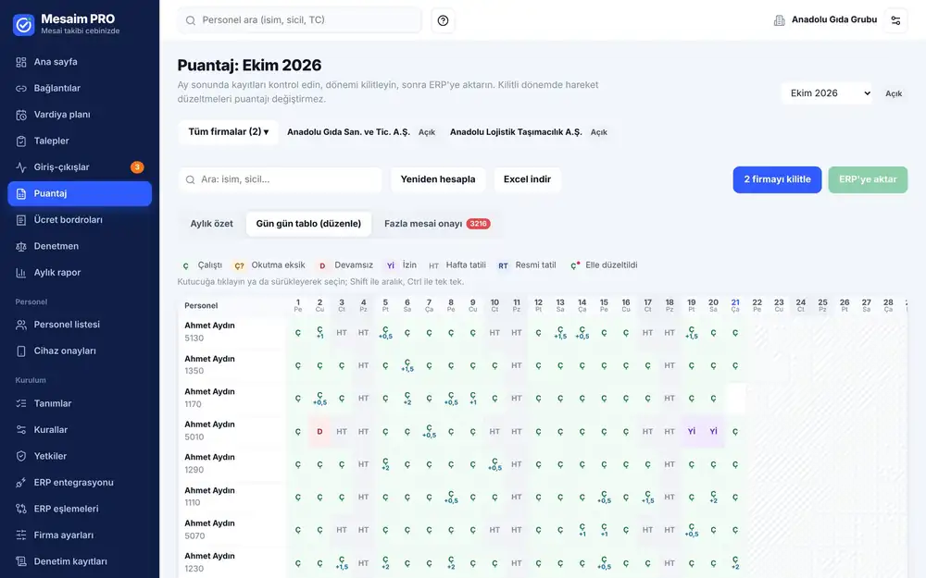This screenshot has height=578, width=926.
Task: Click the Mesaim PRO logo icon
Action: [x=24, y=25]
